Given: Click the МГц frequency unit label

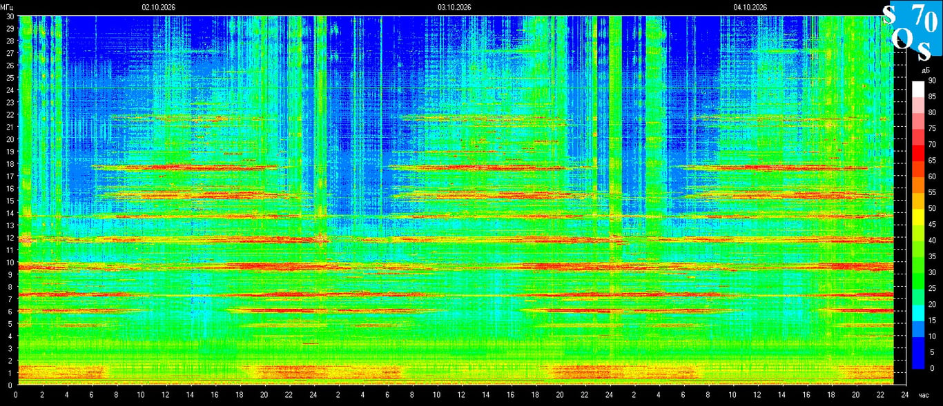Looking at the screenshot, I should point(7,7).
